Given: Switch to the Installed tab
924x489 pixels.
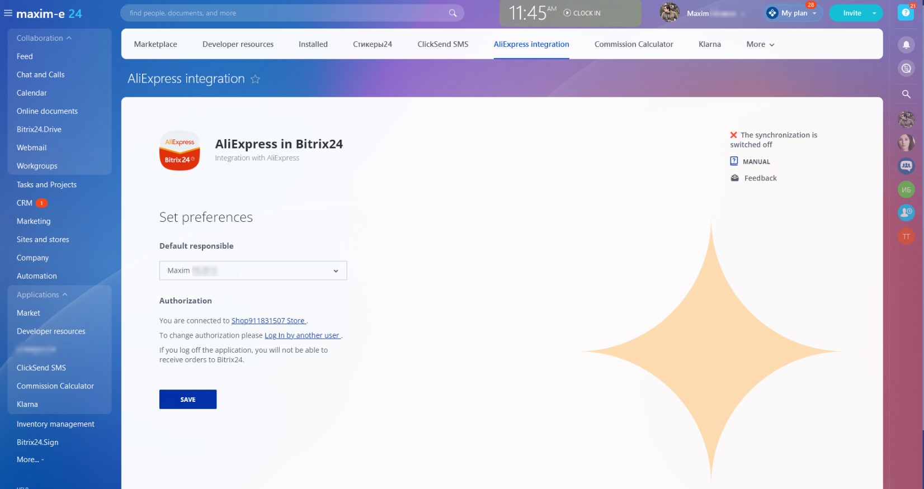Looking at the screenshot, I should pos(313,44).
